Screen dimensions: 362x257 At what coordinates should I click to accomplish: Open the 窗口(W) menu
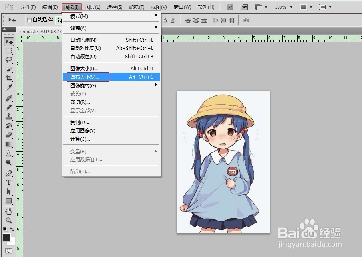(182, 7)
